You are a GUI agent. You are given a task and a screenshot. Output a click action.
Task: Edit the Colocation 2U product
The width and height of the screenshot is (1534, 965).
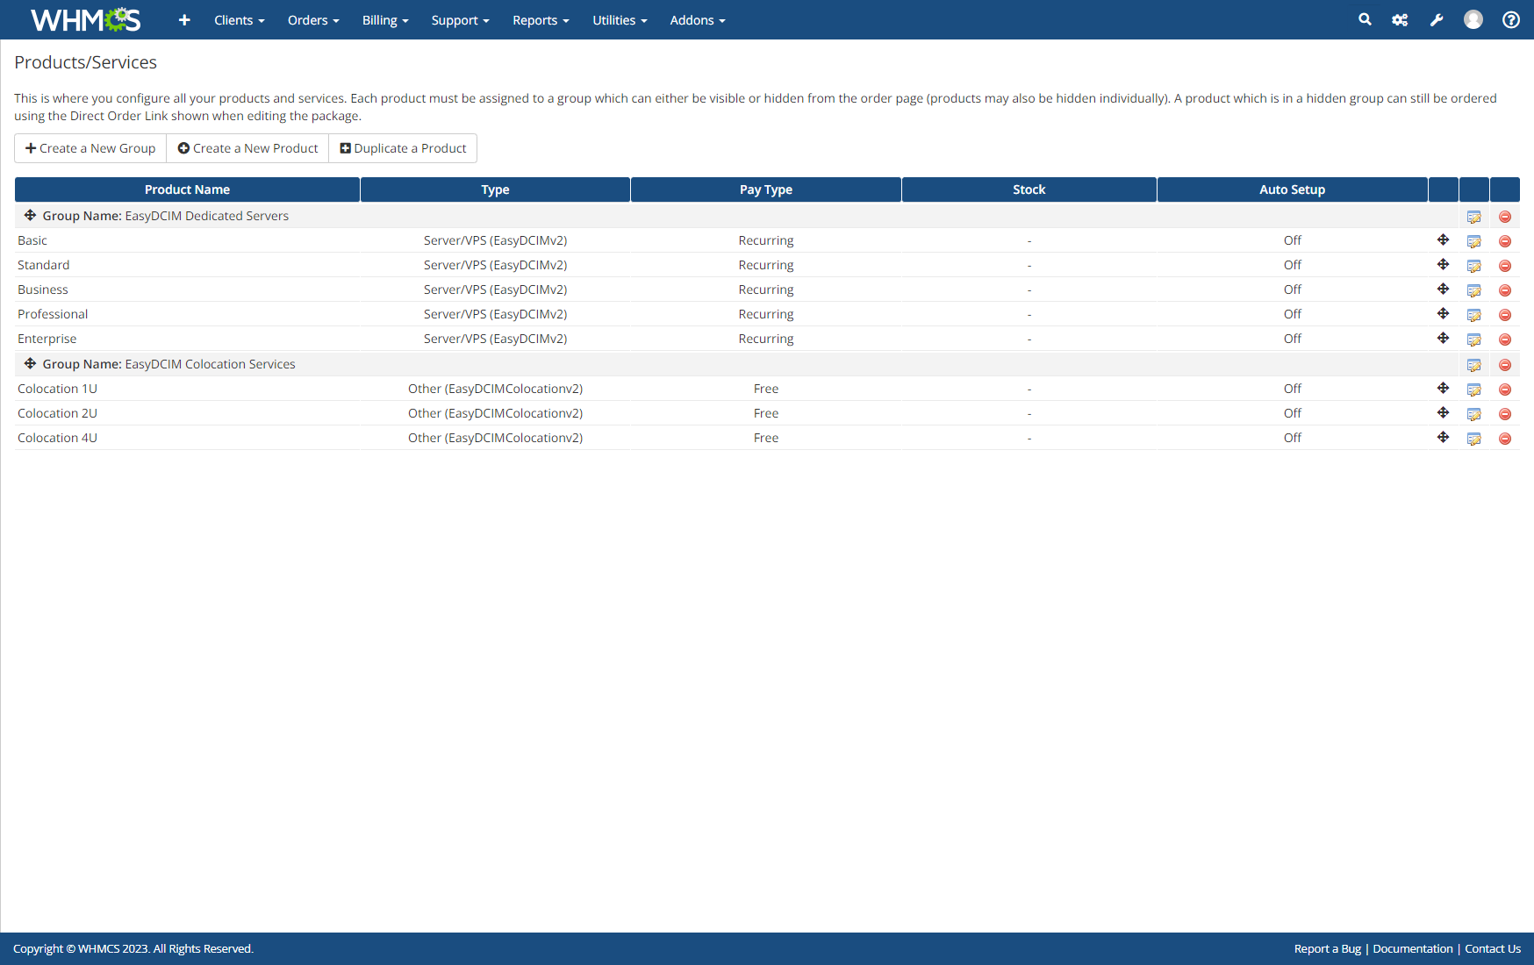click(1474, 414)
